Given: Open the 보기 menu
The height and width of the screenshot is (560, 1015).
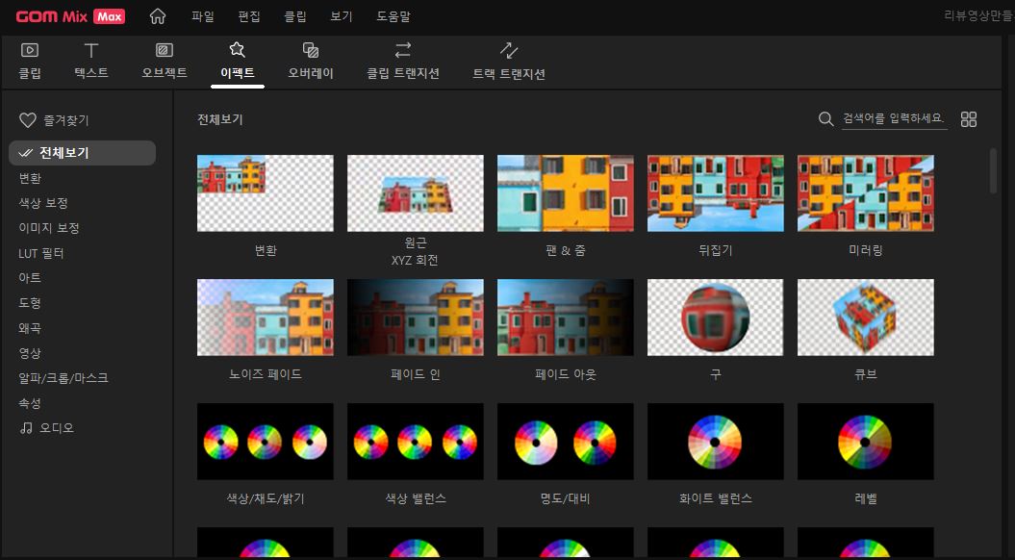Looking at the screenshot, I should click(x=342, y=16).
